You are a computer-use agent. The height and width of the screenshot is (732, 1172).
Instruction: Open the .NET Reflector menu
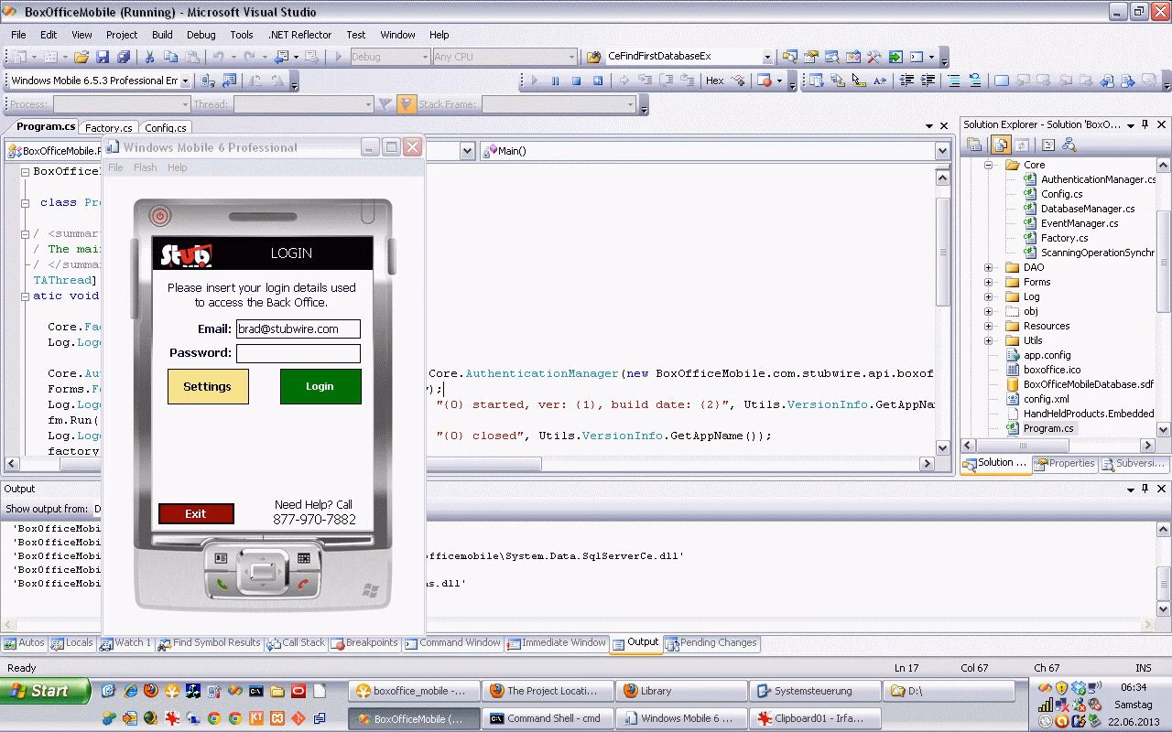click(x=299, y=35)
